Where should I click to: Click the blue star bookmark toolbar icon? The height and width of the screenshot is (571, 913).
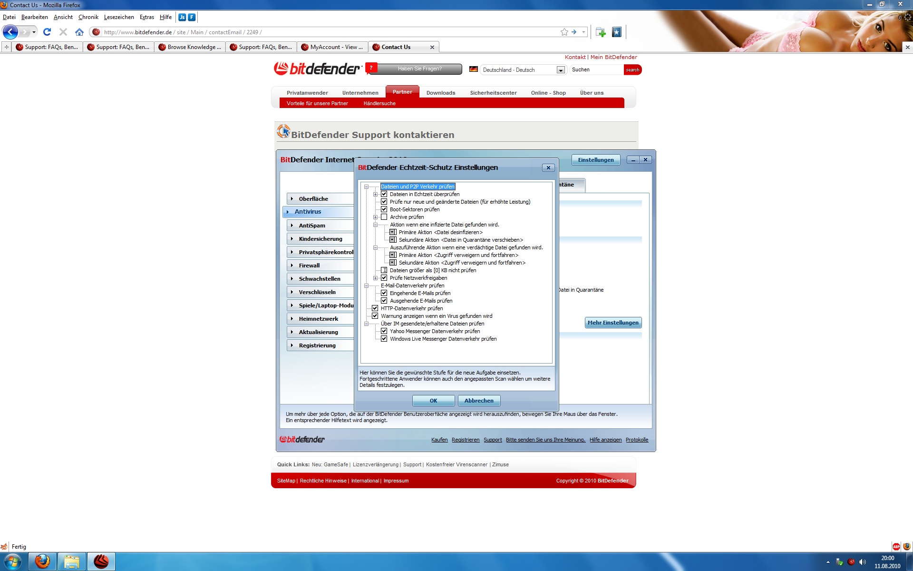pos(617,32)
